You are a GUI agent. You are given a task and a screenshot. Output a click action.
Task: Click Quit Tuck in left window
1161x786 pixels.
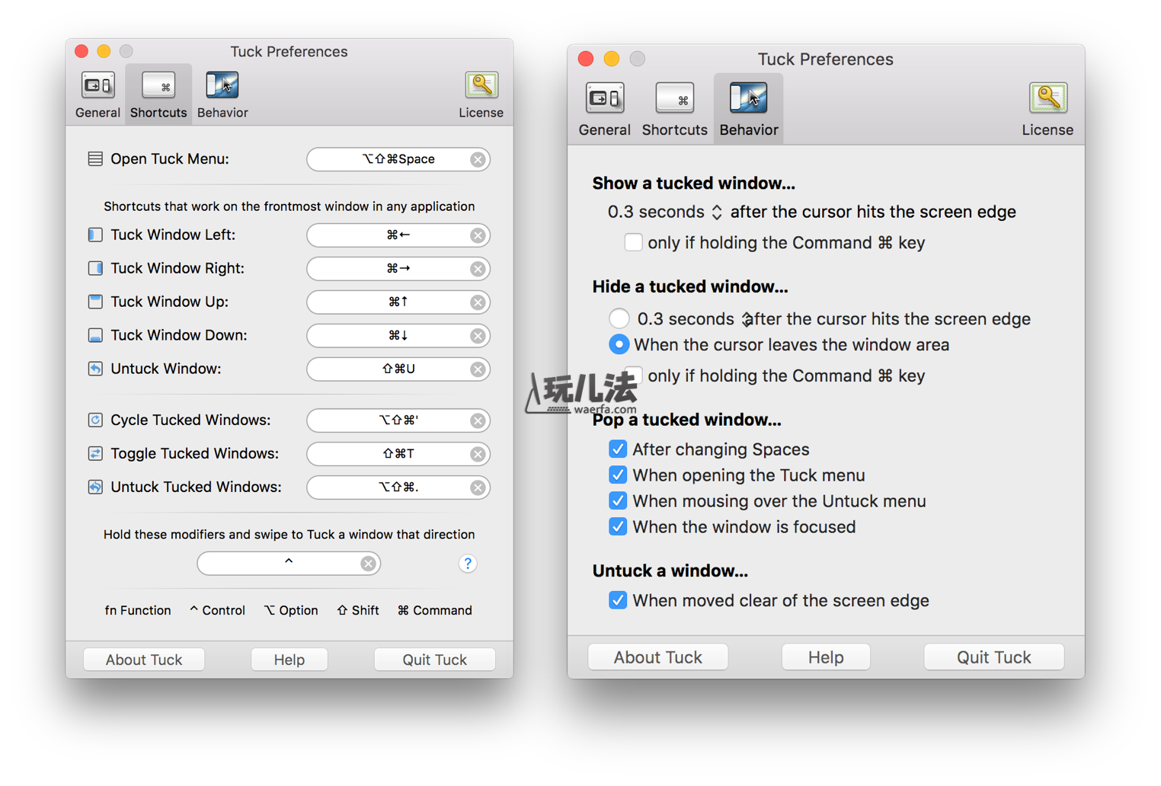[x=435, y=660]
